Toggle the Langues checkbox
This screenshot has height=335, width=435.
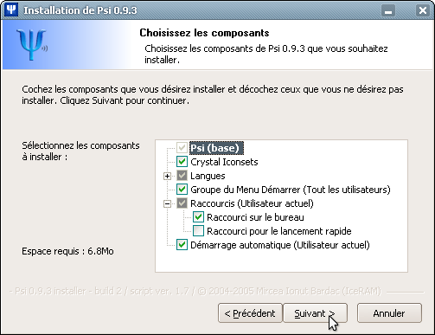[182, 176]
